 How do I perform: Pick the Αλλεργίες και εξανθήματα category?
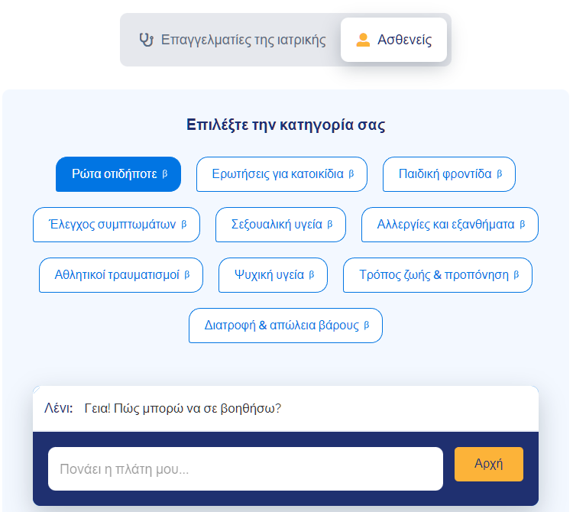450,225
